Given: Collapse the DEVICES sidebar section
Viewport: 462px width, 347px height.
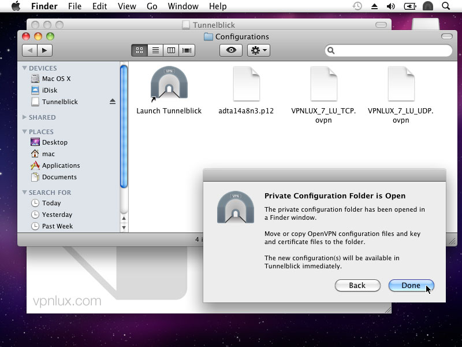Looking at the screenshot, I should tap(24, 68).
